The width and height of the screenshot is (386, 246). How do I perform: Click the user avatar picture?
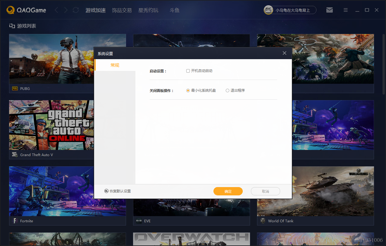pos(268,10)
